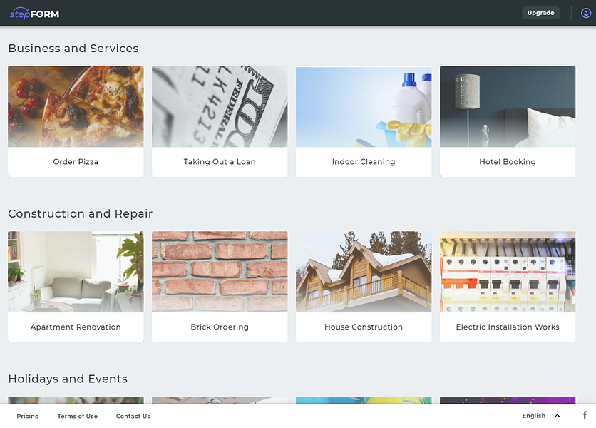Click the Hotel Booking card label
Image resolution: width=596 pixels, height=428 pixels.
pos(508,162)
